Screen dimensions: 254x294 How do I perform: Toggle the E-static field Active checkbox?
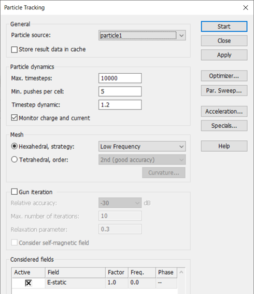click(29, 283)
